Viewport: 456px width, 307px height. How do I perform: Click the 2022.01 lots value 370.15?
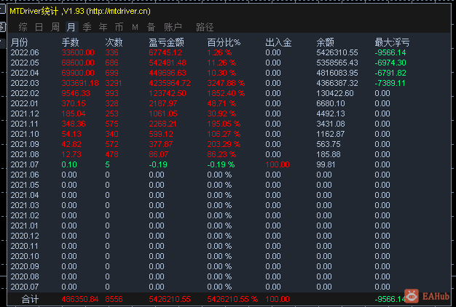[x=74, y=103]
